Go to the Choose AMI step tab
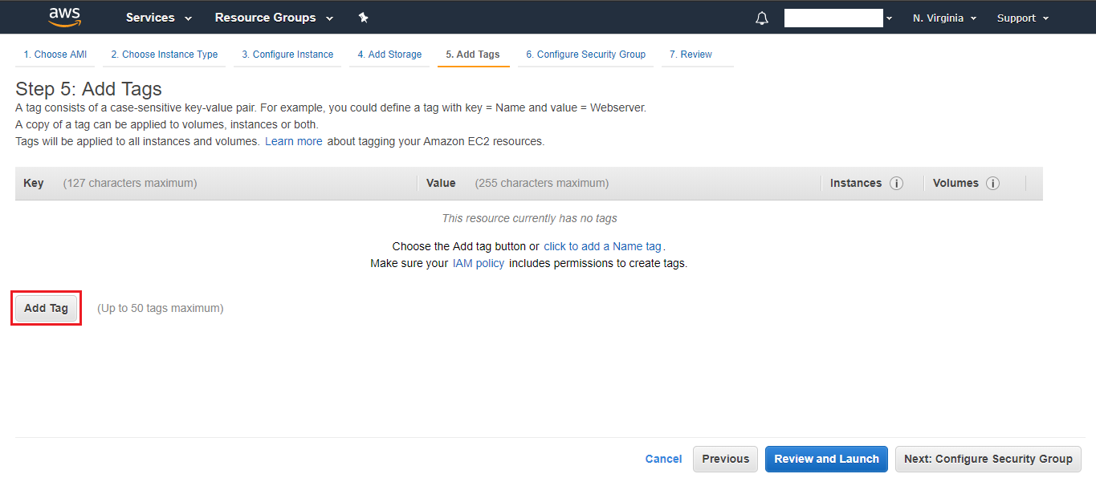Image resolution: width=1096 pixels, height=478 pixels. click(x=55, y=55)
